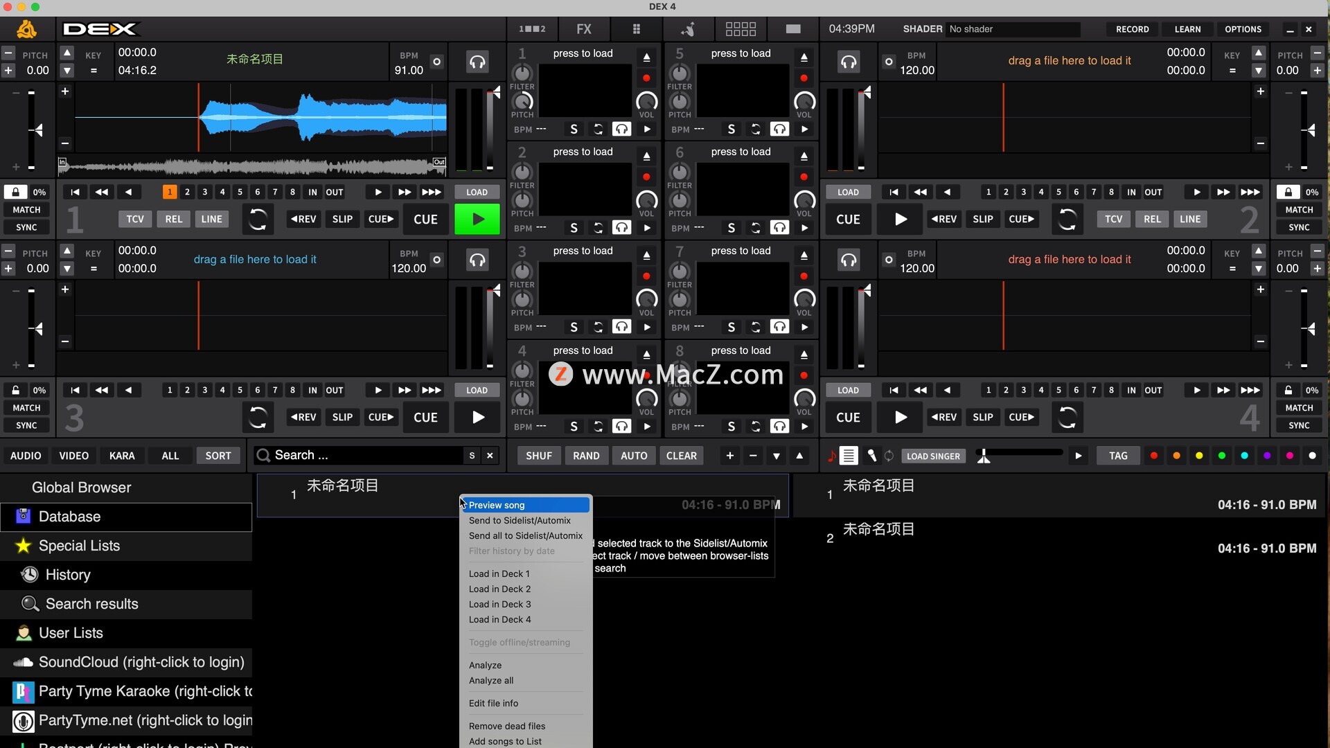The image size is (1330, 748).
Task: Raise deck 2 key with up arrow
Action: (x=1259, y=53)
